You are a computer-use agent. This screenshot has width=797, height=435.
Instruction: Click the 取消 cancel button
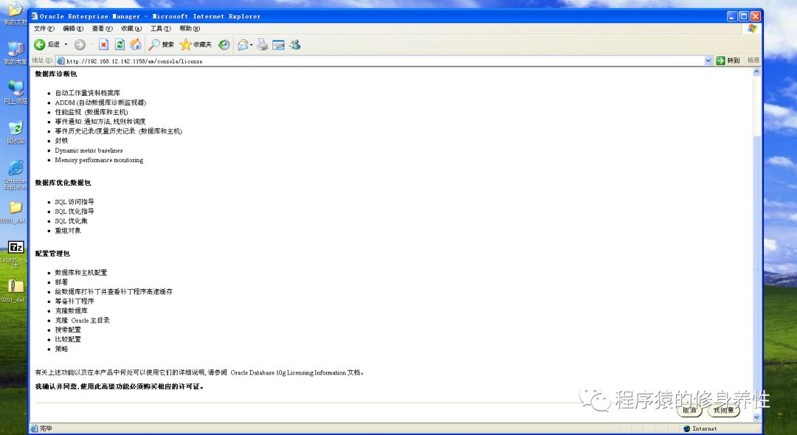(688, 411)
